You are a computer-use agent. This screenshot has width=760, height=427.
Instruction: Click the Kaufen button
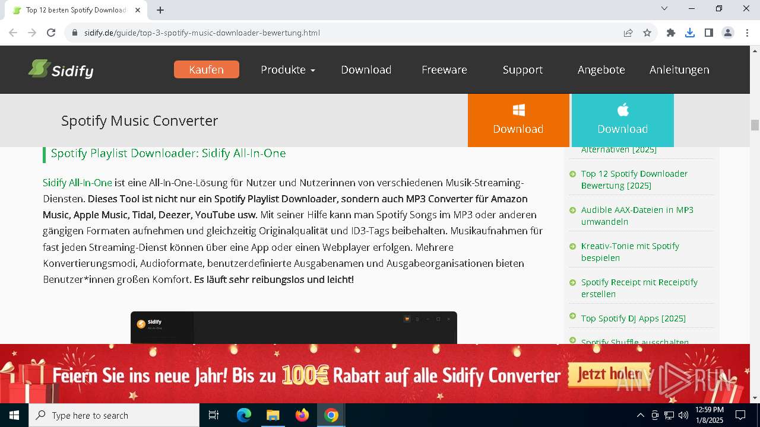tap(207, 69)
